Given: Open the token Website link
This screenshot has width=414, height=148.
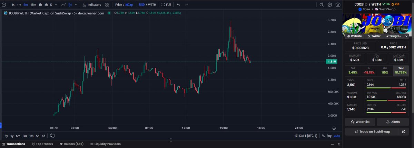Looking at the screenshot, I should [355, 36].
